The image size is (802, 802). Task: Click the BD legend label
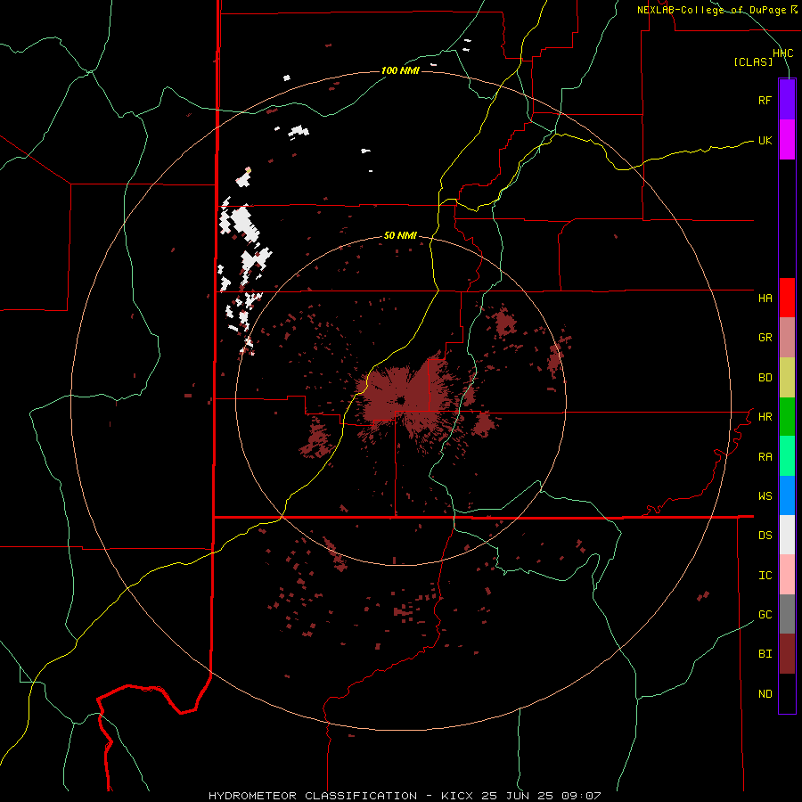click(x=765, y=378)
